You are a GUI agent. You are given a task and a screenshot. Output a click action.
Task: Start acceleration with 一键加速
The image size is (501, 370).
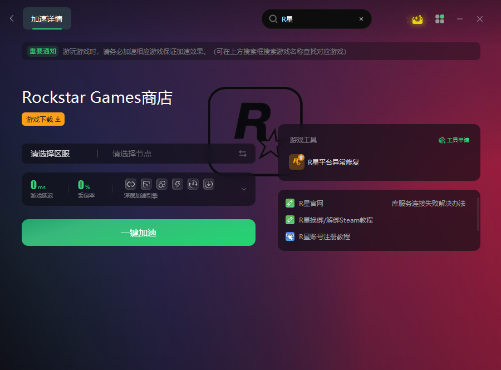click(139, 233)
